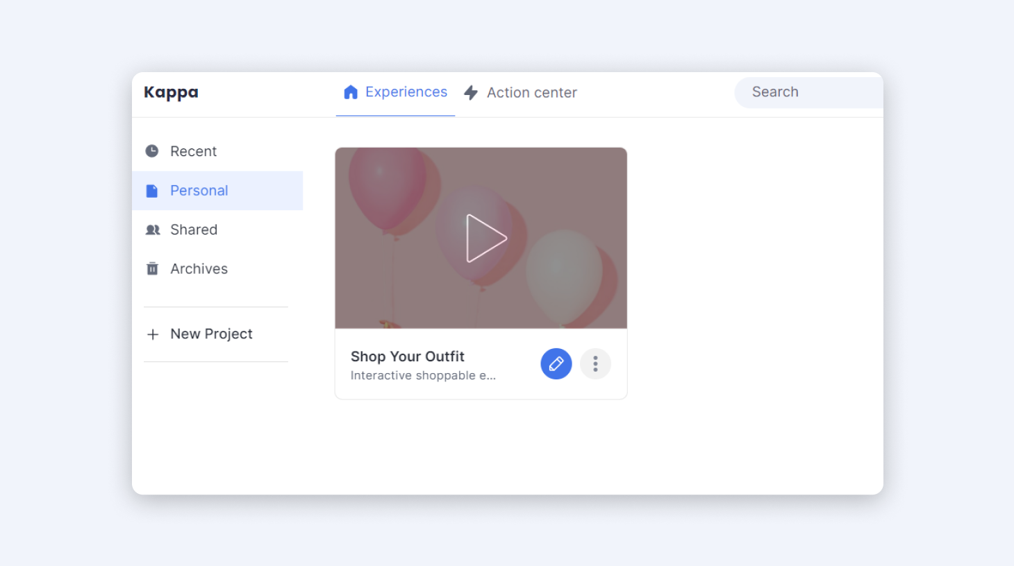Open the Recent section label
The image size is (1014, 566).
coord(193,151)
